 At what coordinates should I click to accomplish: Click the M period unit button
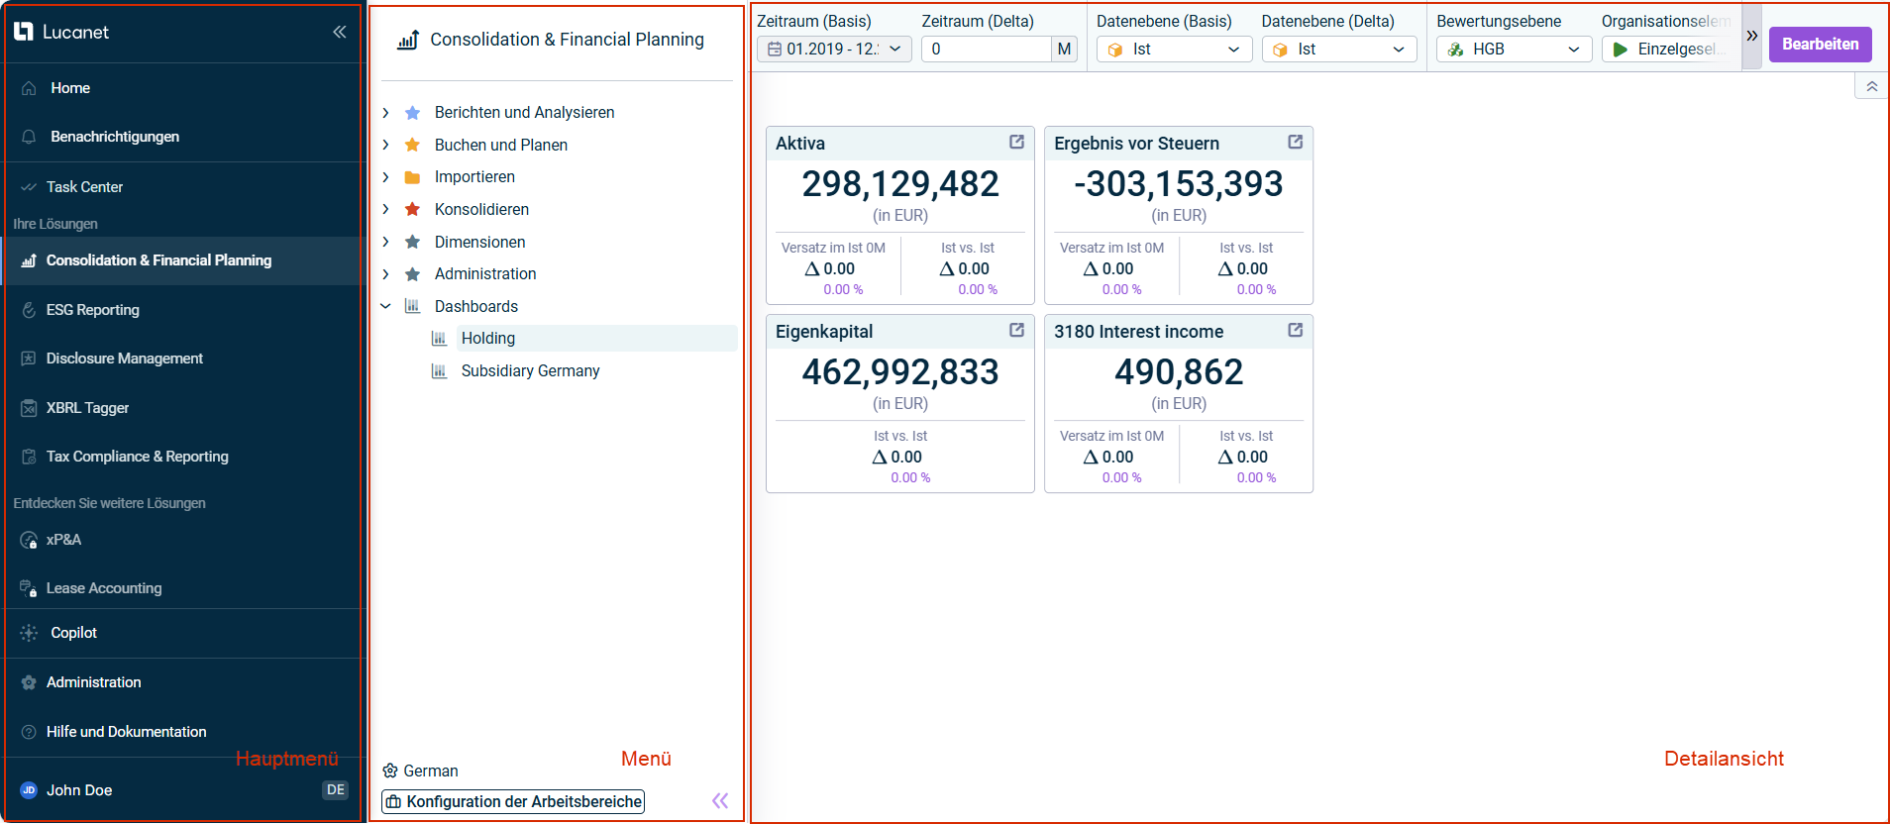(x=1064, y=49)
